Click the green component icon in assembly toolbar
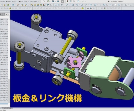Screen dimensions: 134x111 pyautogui.click(x=8, y=5)
